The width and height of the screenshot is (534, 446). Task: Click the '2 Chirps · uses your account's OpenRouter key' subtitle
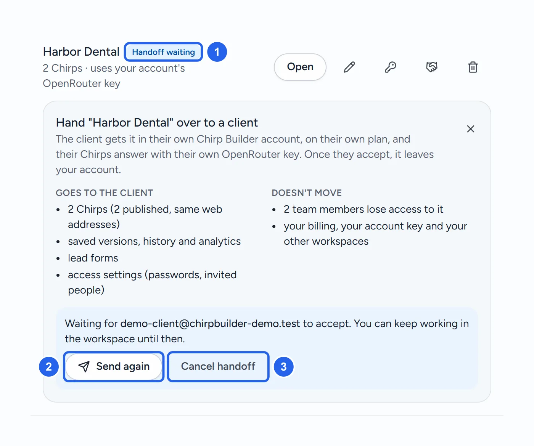tap(114, 76)
